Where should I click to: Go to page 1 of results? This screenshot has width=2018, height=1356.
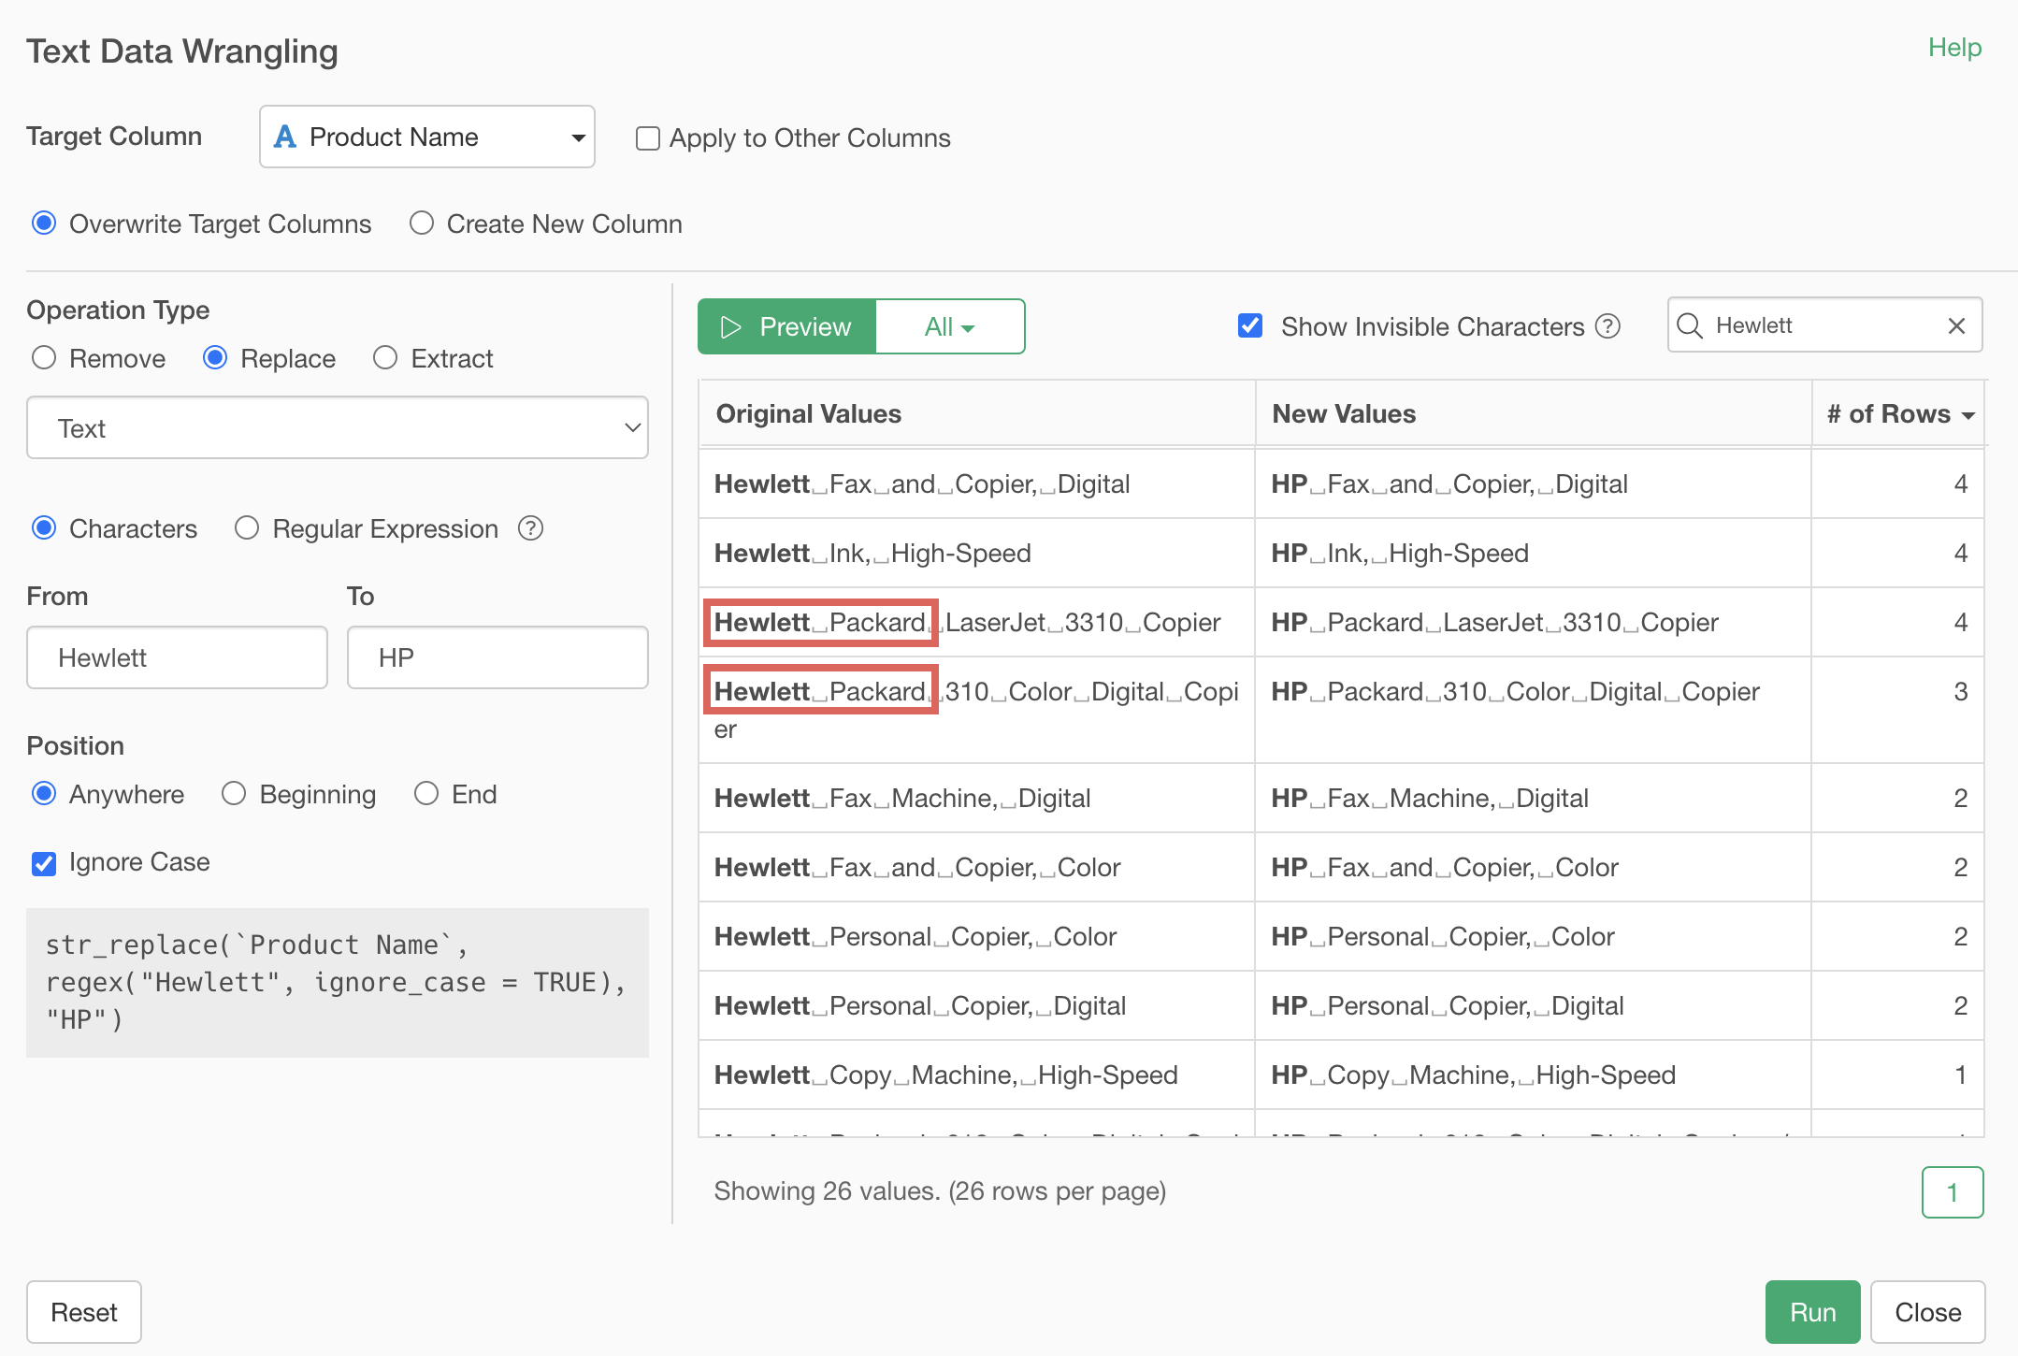1953,1192
